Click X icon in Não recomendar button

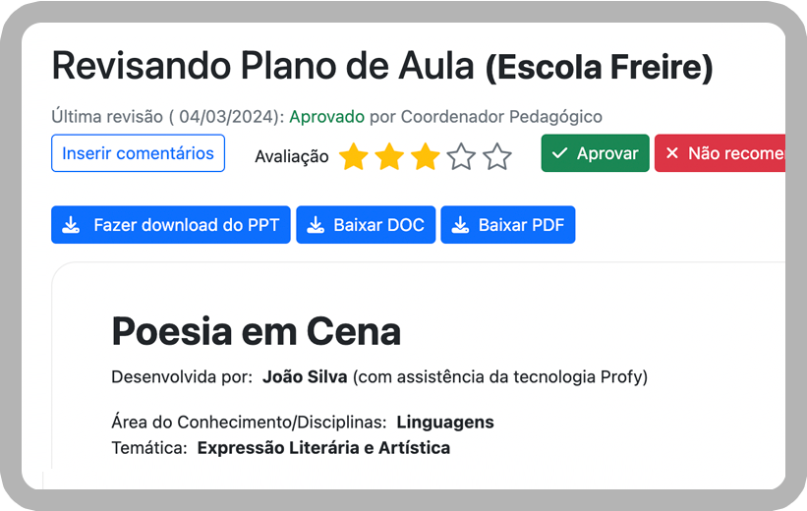[x=672, y=153]
